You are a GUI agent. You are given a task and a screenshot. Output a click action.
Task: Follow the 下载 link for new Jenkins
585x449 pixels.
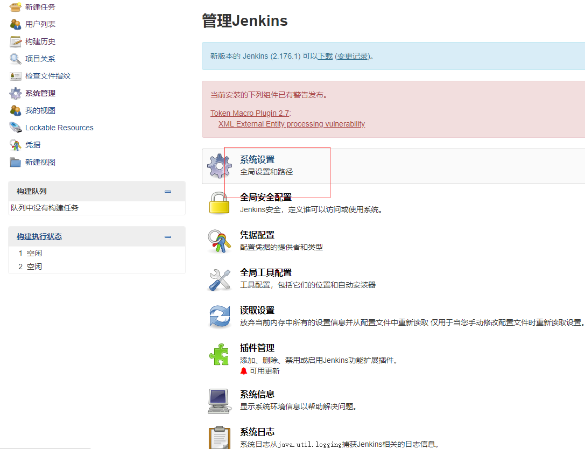pos(325,56)
